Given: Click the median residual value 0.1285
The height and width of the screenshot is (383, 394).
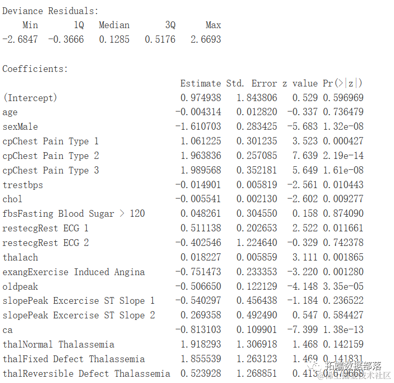Looking at the screenshot, I should 114,40.
